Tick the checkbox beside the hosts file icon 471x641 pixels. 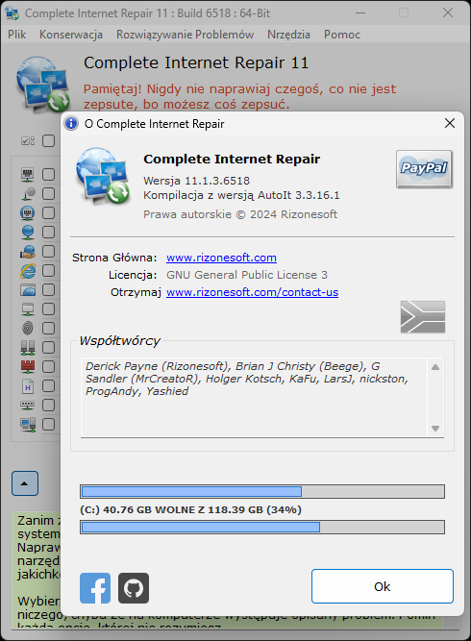click(48, 386)
